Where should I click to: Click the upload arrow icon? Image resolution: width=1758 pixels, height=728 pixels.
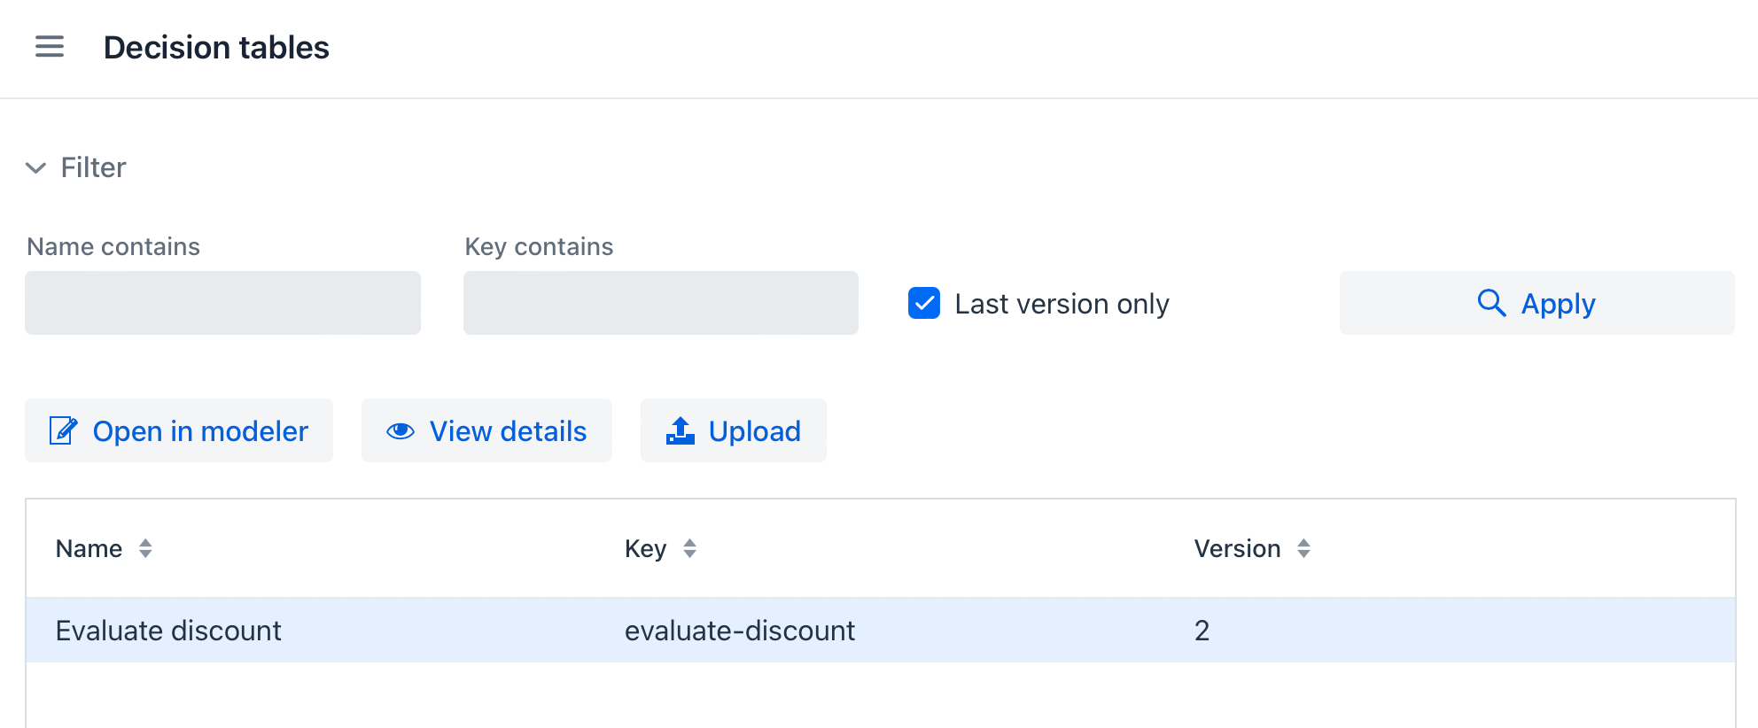point(680,430)
